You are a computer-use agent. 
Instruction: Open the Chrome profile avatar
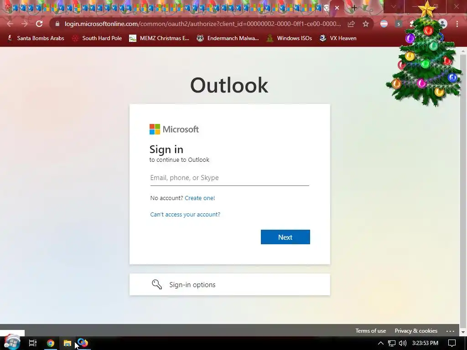pos(443,24)
